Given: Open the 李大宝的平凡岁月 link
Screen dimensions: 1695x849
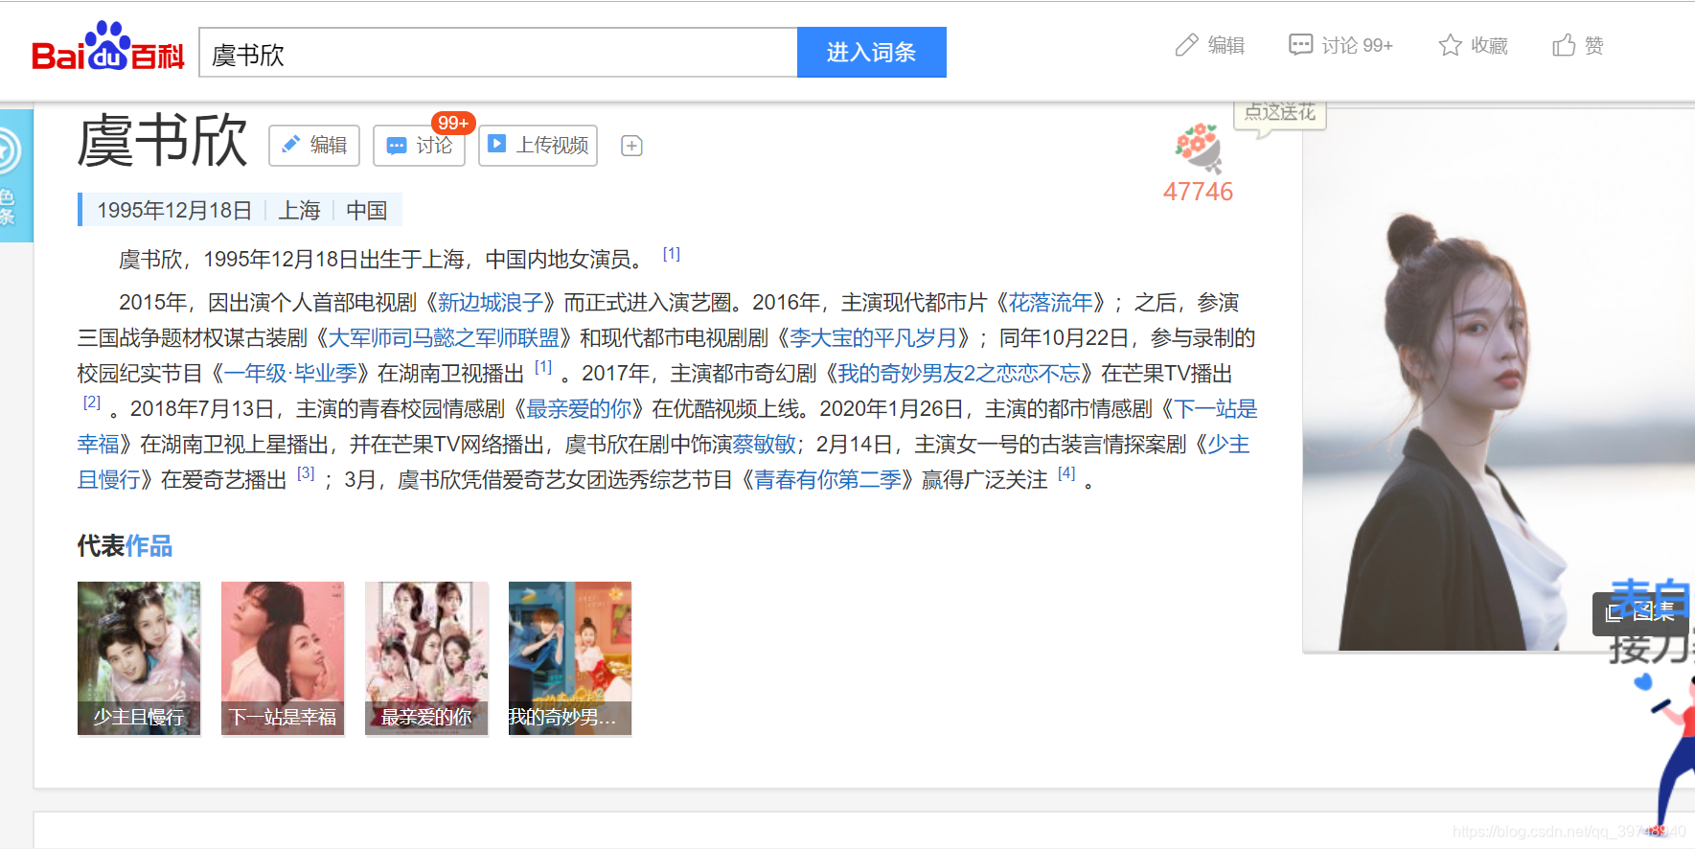Looking at the screenshot, I should tap(873, 338).
